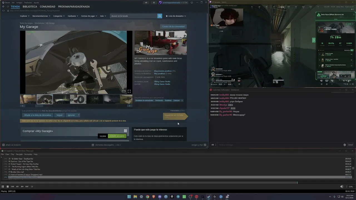Open the media player Favourites menu
Viewport: 356px width, 200px height.
(x=28, y=154)
